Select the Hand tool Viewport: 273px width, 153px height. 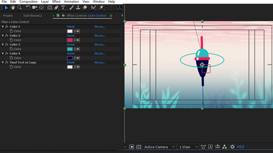coord(13,8)
